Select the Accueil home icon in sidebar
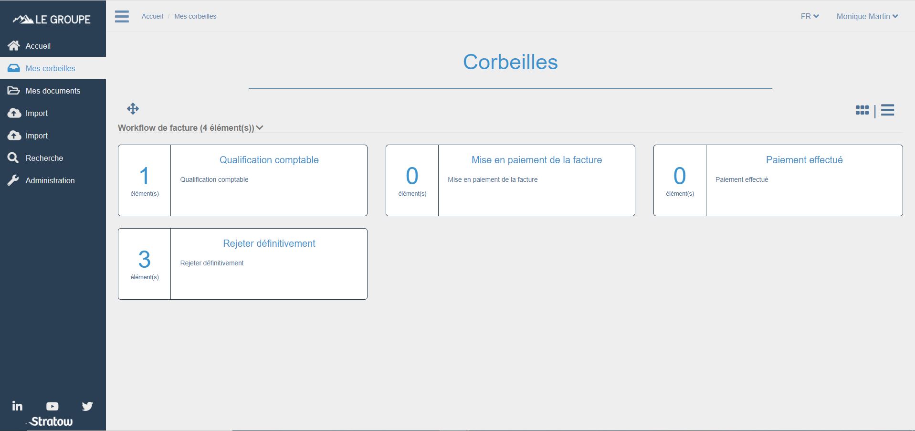 click(15, 45)
